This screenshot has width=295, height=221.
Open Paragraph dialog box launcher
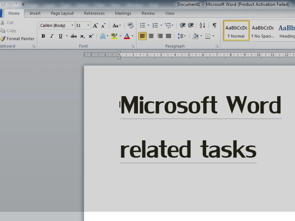point(217,46)
